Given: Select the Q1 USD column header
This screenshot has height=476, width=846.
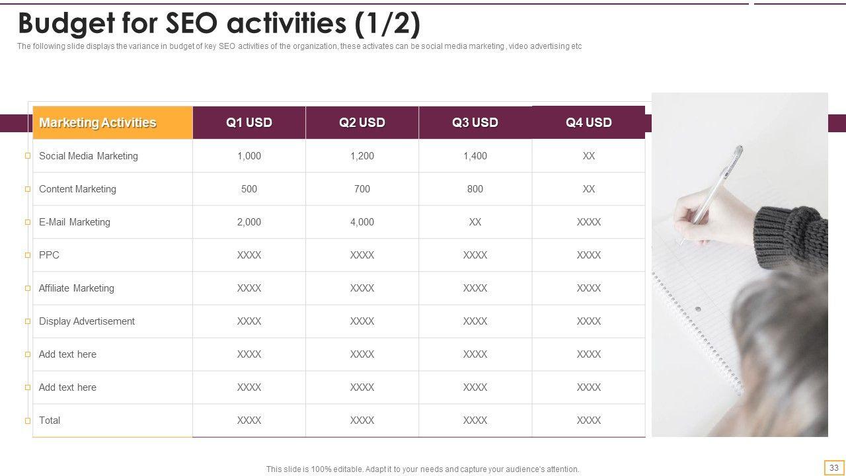Looking at the screenshot, I should [249, 123].
